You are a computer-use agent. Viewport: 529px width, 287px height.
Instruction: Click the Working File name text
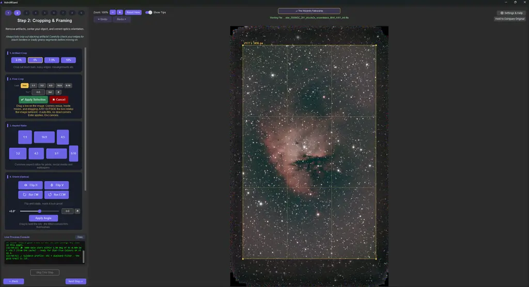click(x=309, y=18)
